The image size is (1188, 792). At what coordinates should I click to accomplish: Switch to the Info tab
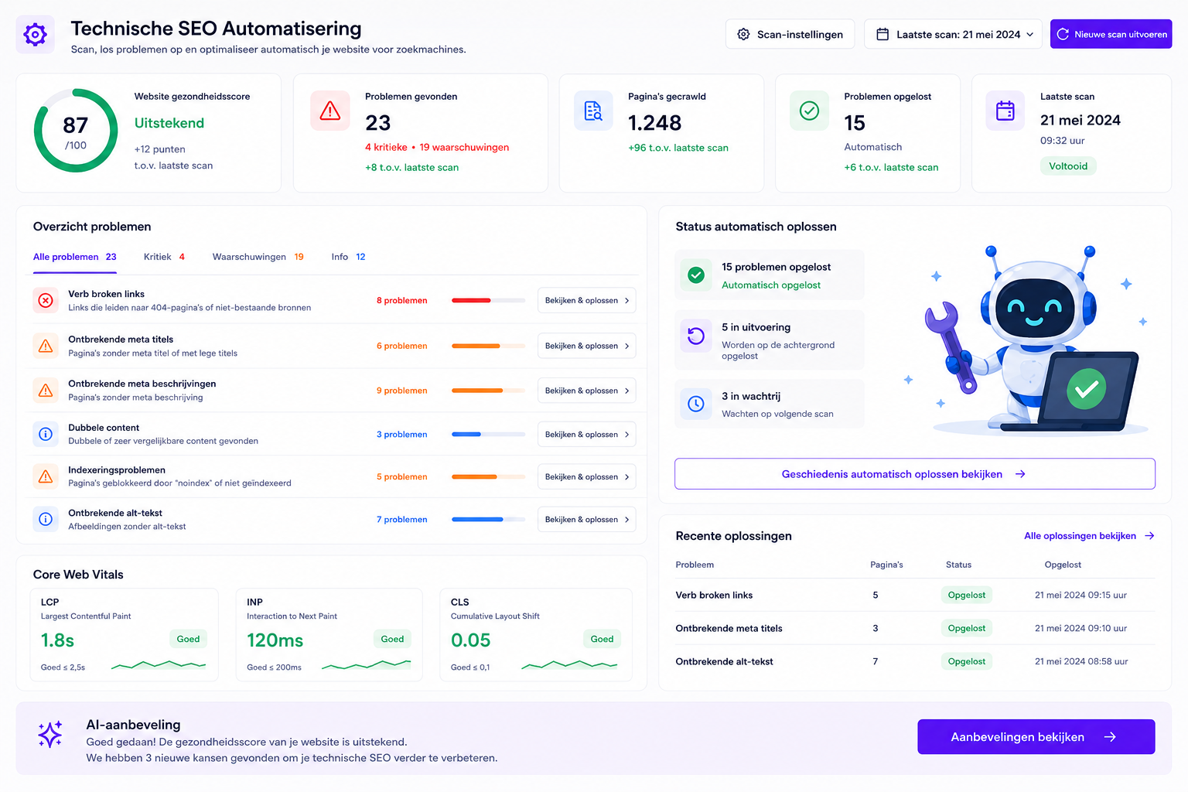[348, 257]
